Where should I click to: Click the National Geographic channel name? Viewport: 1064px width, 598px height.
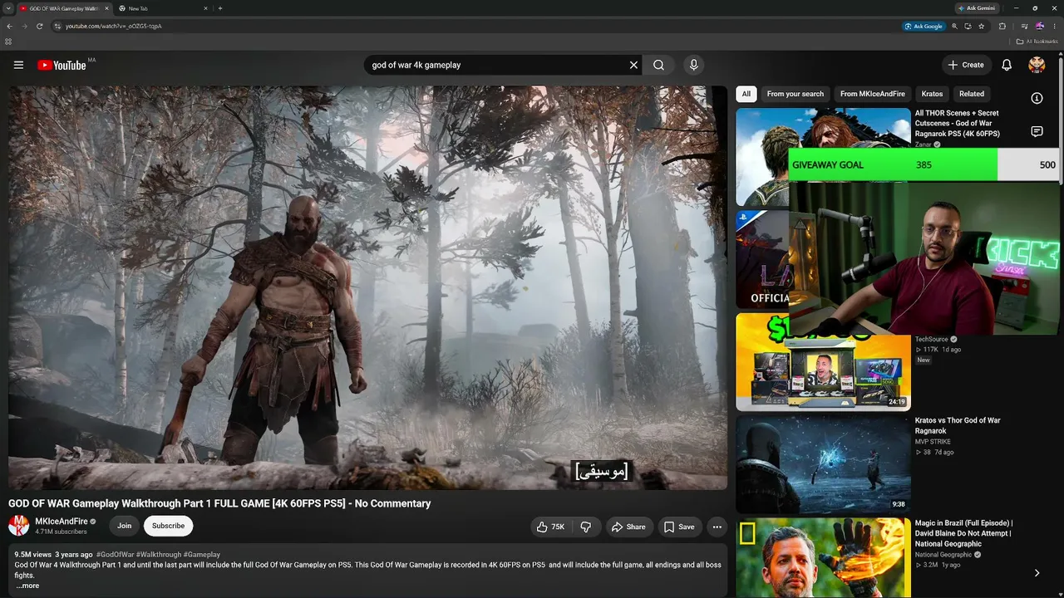(x=943, y=555)
